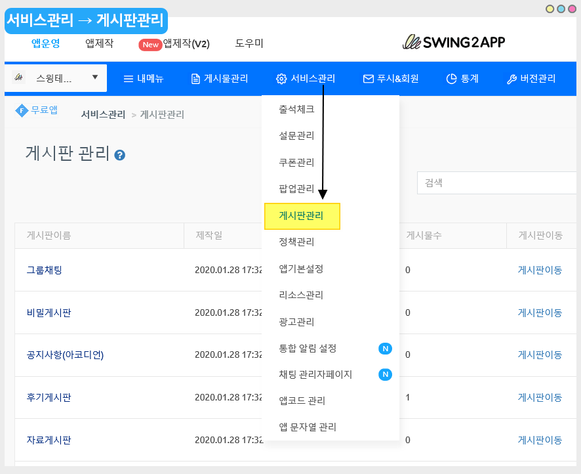Open the 후기게시판 board link
The height and width of the screenshot is (474, 581).
(x=49, y=397)
